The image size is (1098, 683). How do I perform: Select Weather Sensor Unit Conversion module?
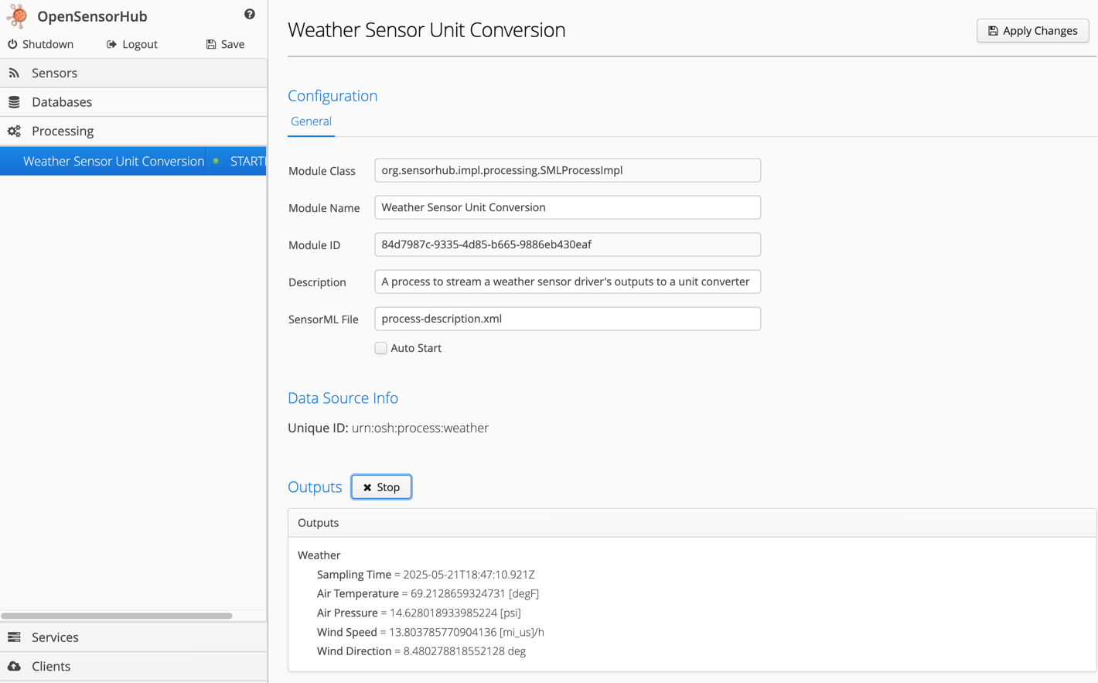coord(114,161)
